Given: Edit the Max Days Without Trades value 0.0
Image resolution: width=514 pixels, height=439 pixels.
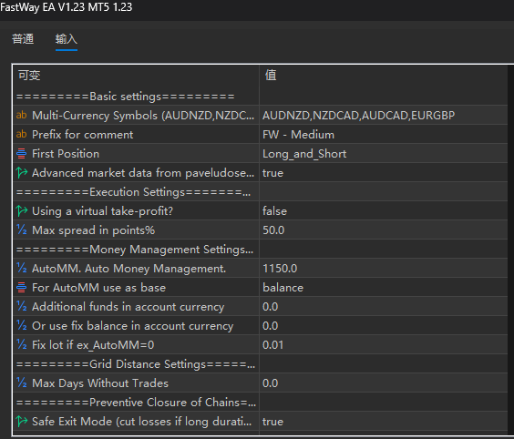Looking at the screenshot, I should (384, 383).
